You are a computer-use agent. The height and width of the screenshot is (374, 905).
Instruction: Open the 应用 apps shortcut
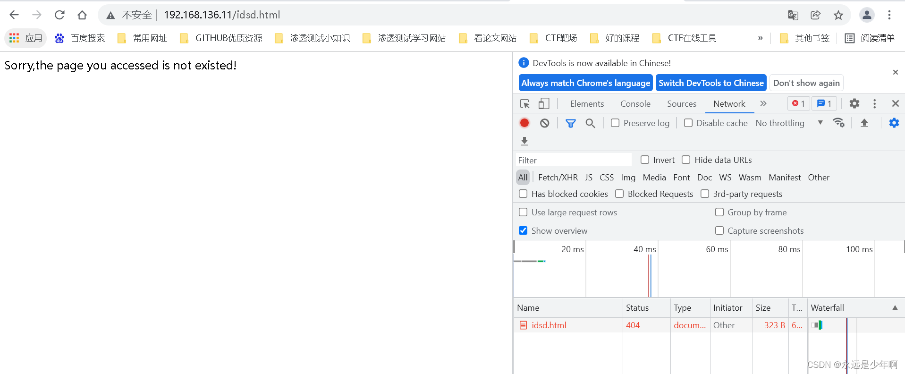tap(26, 38)
